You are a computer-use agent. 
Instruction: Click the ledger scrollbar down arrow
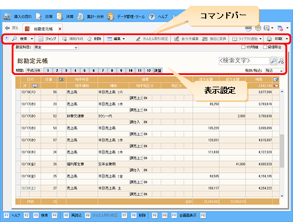pyautogui.click(x=282, y=196)
